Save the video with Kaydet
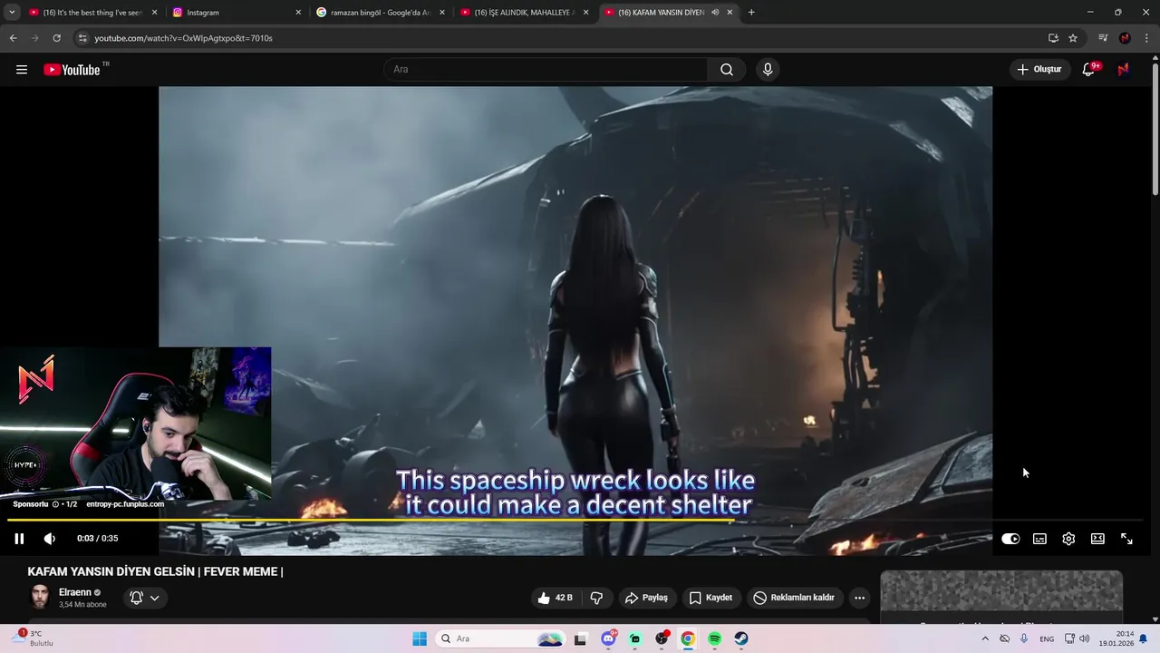 coord(710,598)
